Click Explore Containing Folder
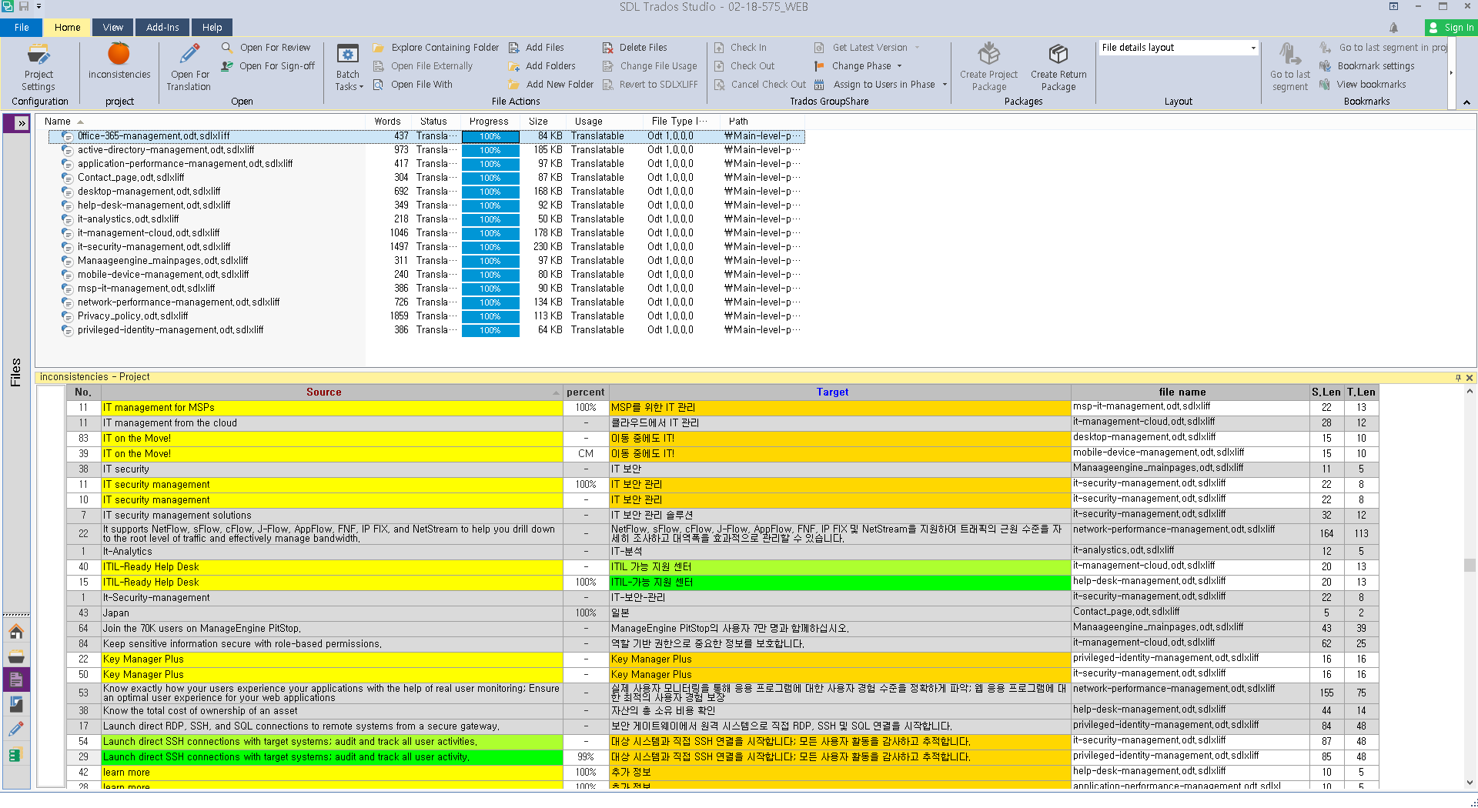 tap(436, 48)
